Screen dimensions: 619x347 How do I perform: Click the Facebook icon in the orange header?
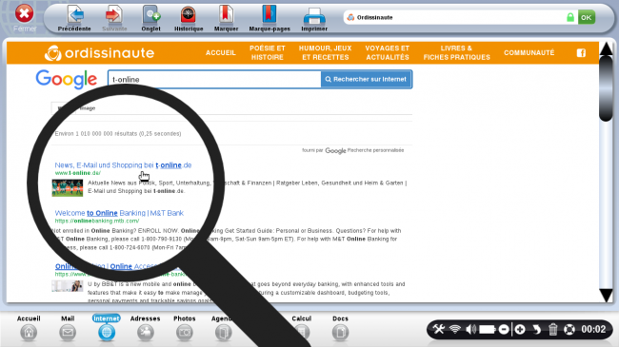(x=581, y=53)
